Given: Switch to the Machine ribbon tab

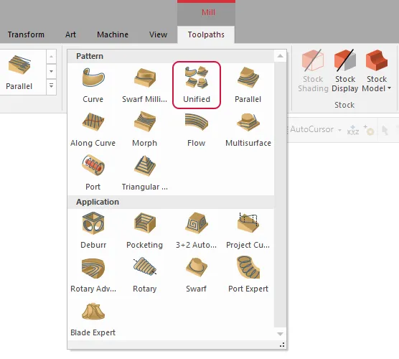Looking at the screenshot, I should 113,34.
